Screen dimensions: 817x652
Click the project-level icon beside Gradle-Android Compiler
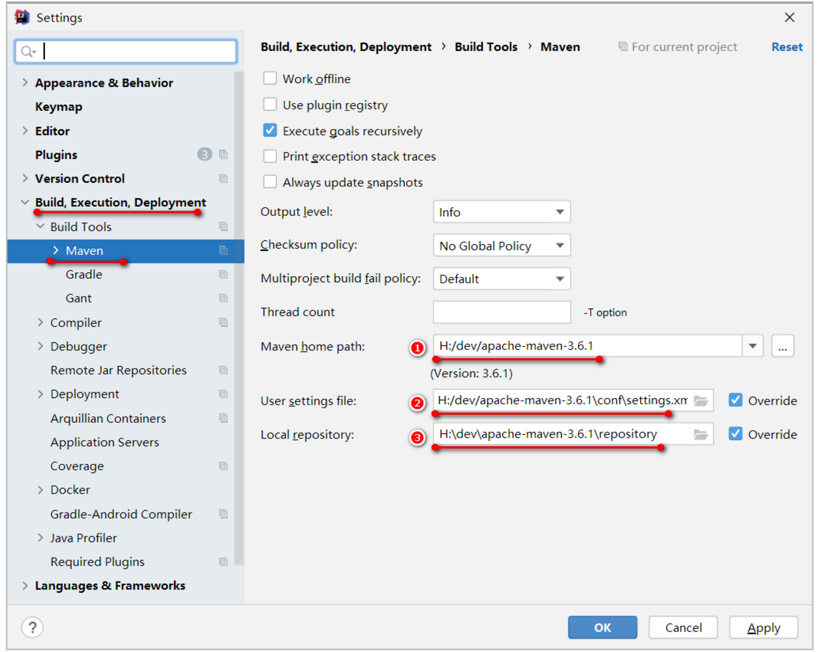(x=223, y=514)
